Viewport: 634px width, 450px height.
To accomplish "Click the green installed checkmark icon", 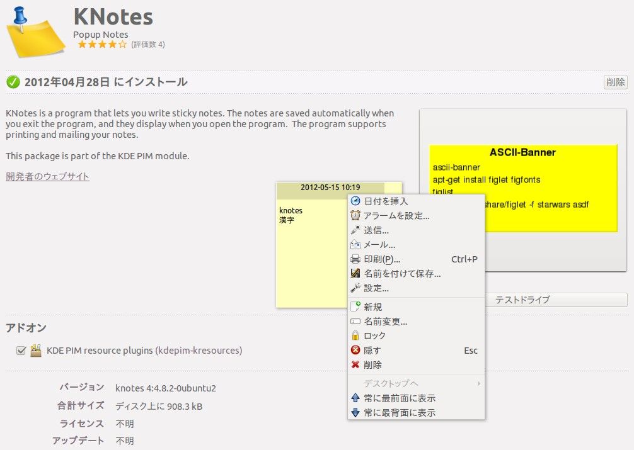I will 13,82.
